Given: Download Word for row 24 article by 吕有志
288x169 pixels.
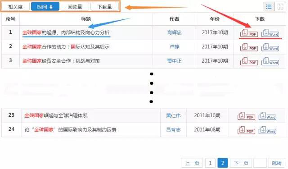Looking at the screenshot, I should coord(267,130).
